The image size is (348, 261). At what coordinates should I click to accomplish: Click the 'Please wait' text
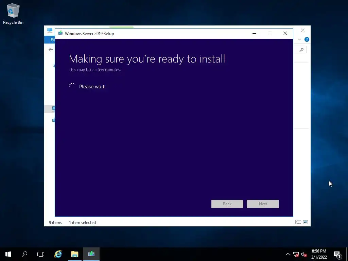click(x=92, y=87)
